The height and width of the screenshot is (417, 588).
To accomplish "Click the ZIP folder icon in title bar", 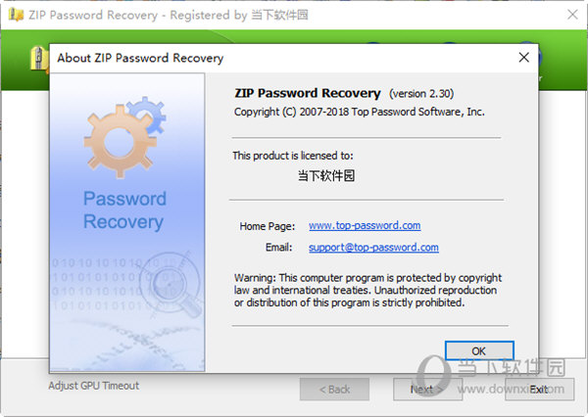I will click(16, 15).
